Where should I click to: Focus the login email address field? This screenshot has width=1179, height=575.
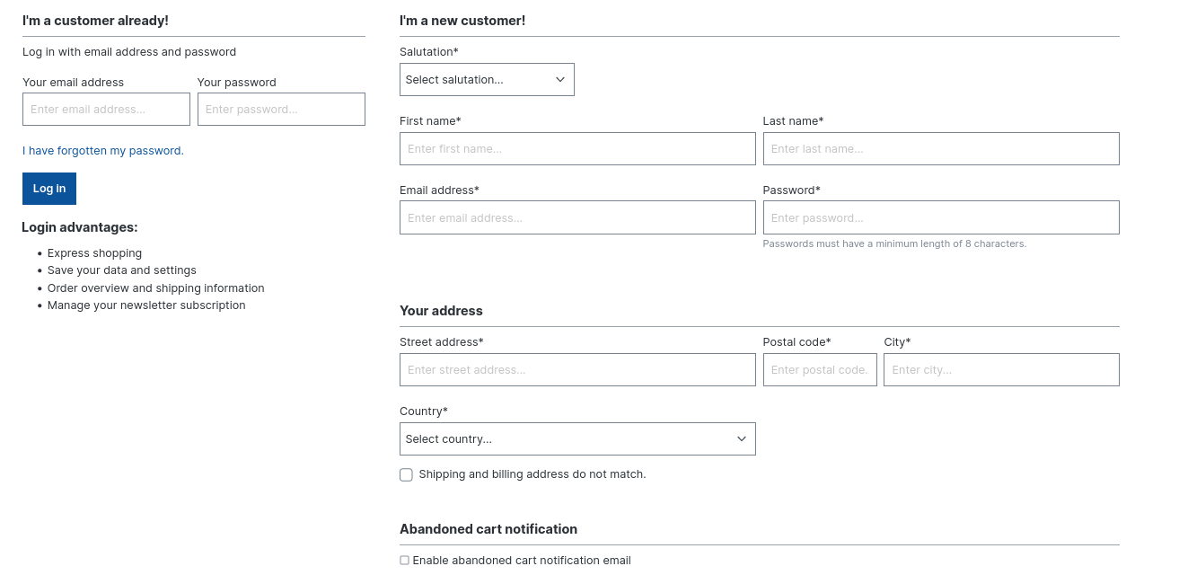[x=106, y=109]
